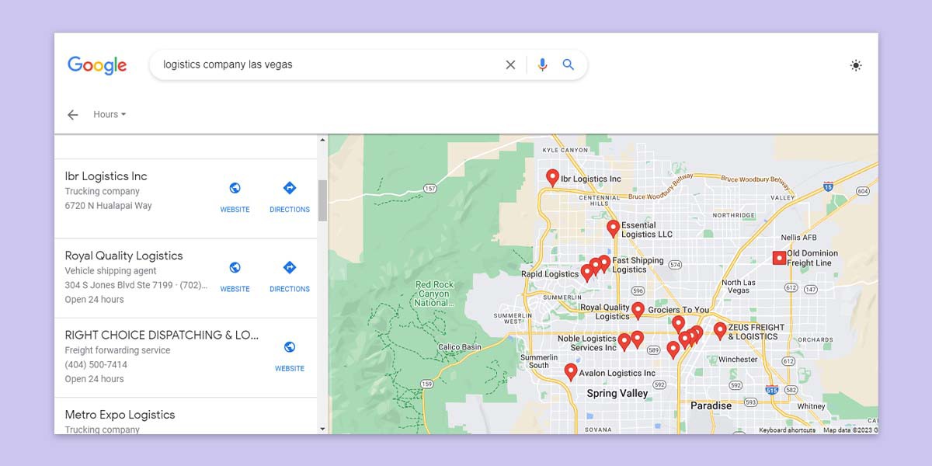Open the Hours filter dropdown
This screenshot has width=932, height=466.
[x=110, y=114]
